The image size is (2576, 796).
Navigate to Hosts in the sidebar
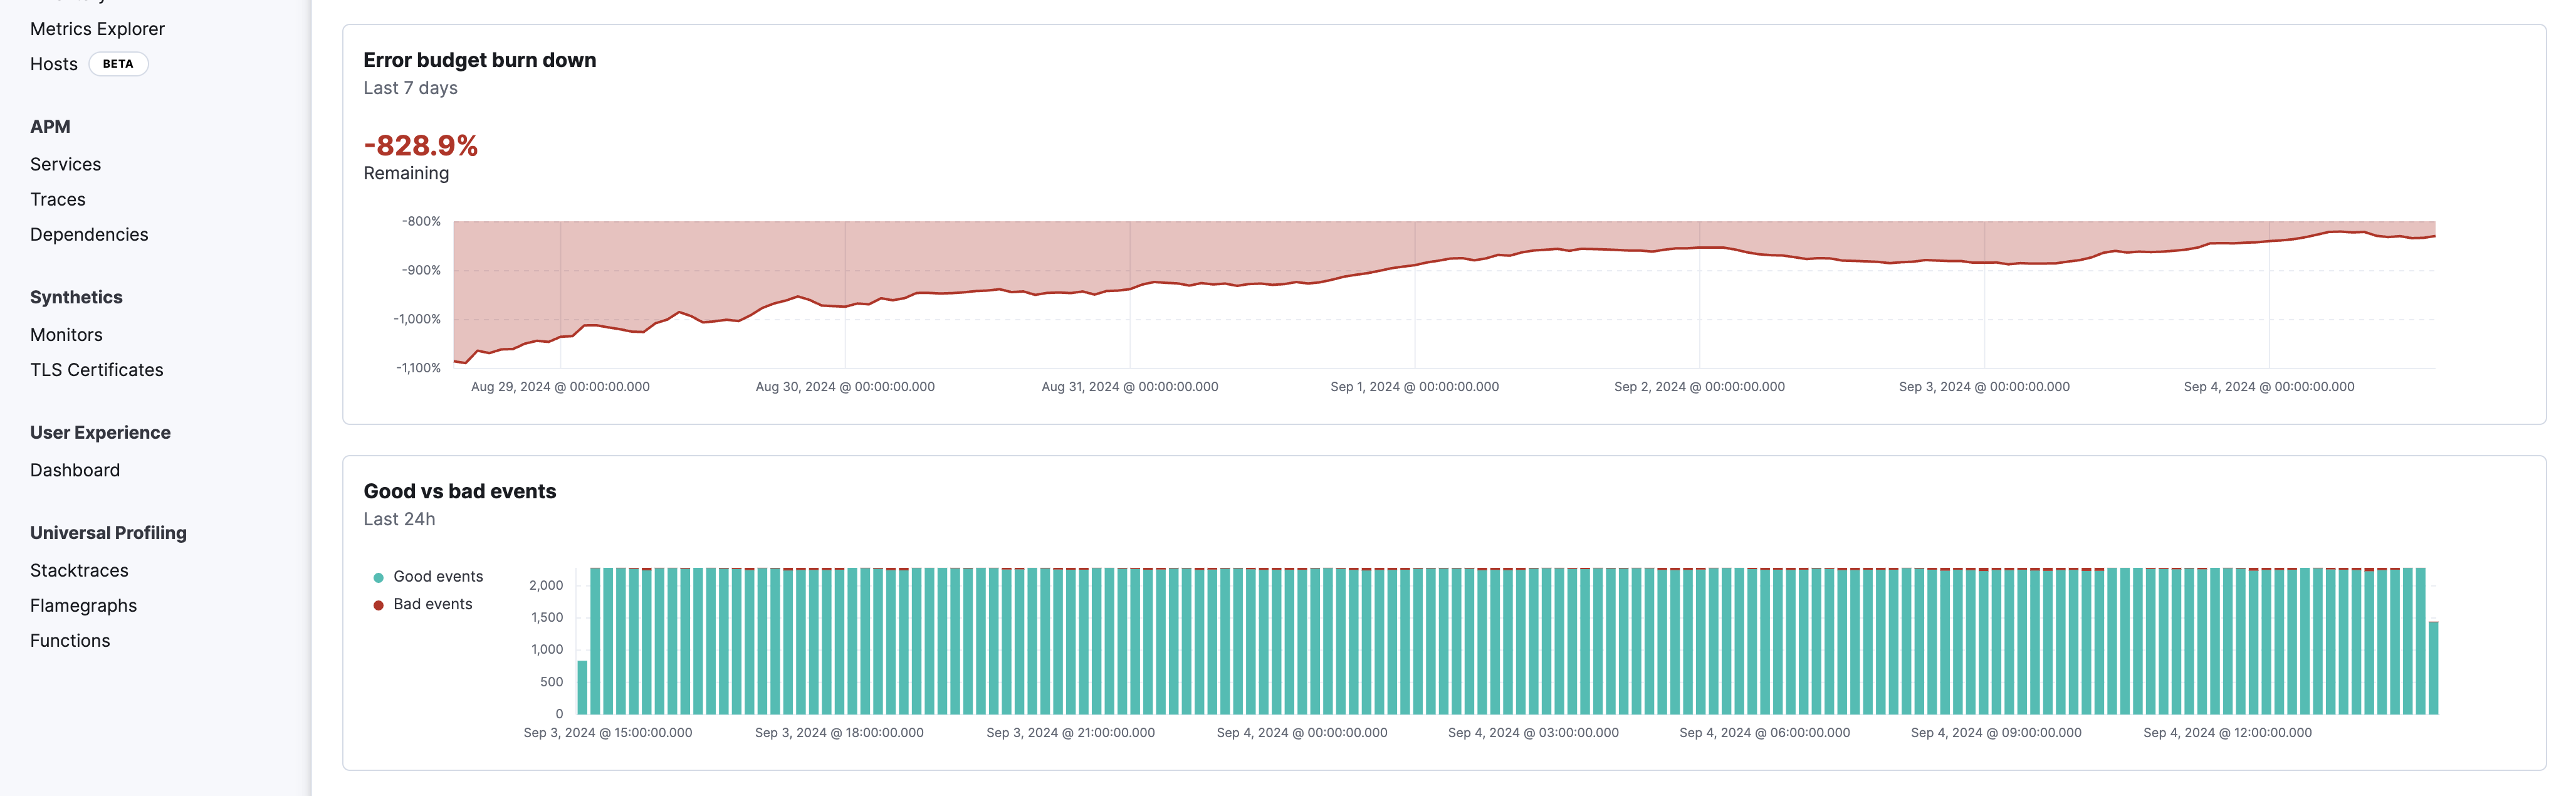click(x=53, y=63)
